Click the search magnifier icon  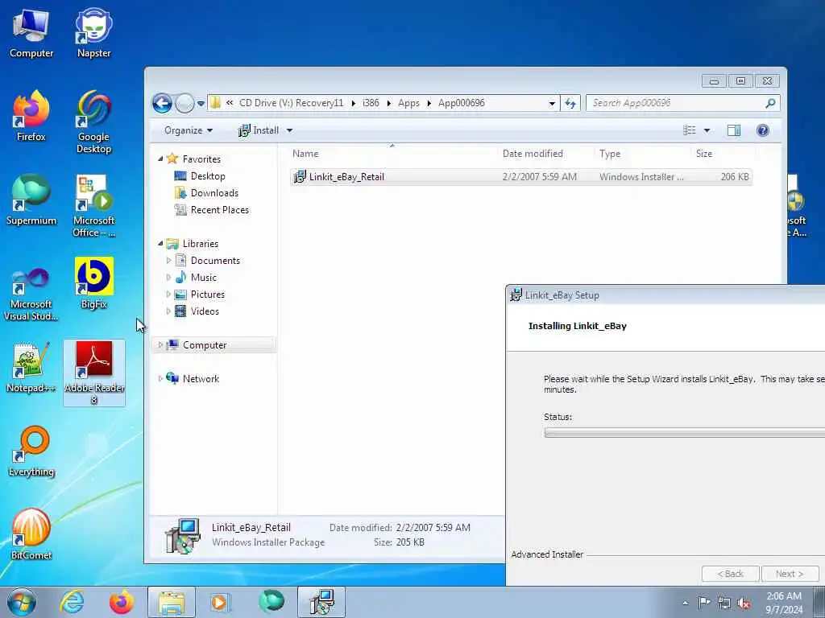(x=770, y=103)
